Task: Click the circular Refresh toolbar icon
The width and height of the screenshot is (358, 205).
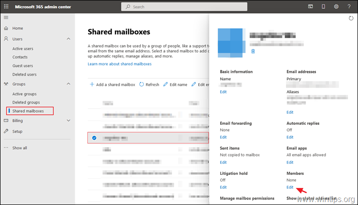Action: (x=141, y=84)
